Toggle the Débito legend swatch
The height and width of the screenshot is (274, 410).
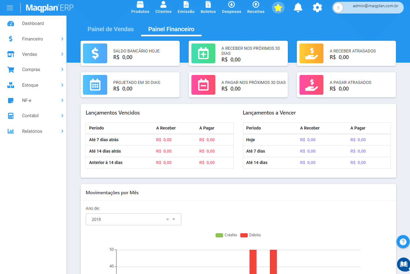[x=244, y=235]
